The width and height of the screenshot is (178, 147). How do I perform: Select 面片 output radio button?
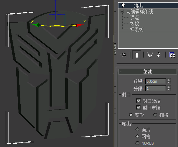tap(137, 130)
